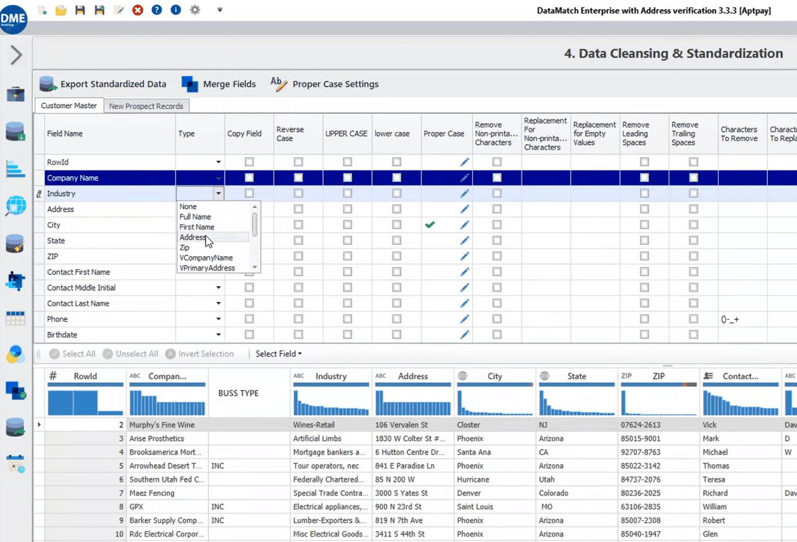Select the database cleansing brush sidebar icon
Screen dimensions: 797x542
[16, 244]
